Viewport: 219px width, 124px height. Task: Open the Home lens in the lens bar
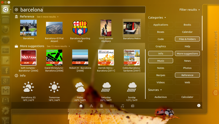[x=81, y=106]
